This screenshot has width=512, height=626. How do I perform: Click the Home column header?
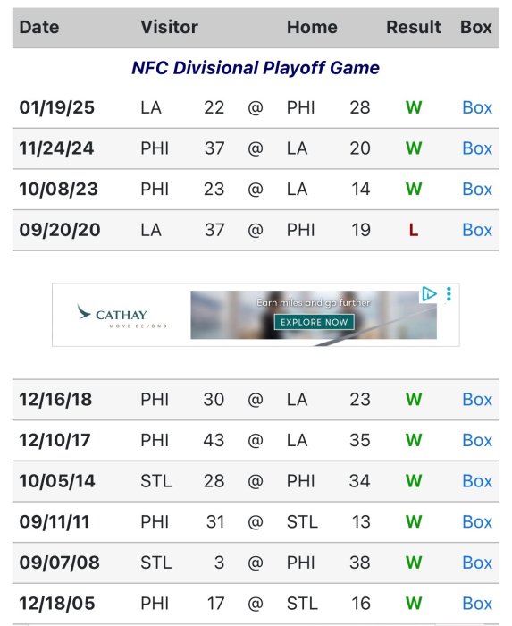tap(312, 27)
